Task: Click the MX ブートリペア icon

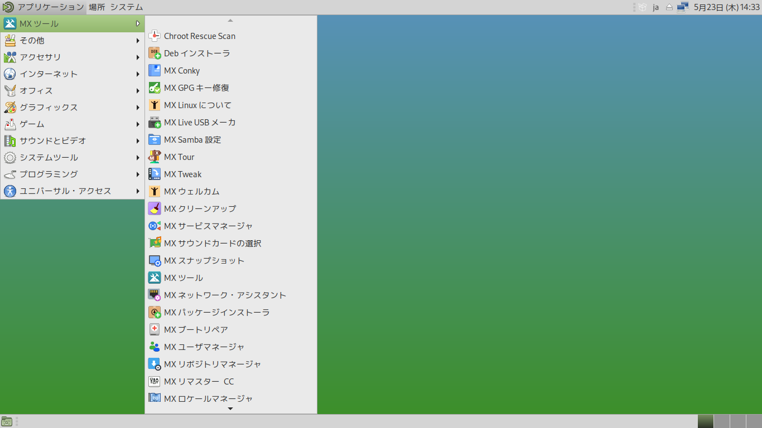Action: tap(155, 330)
